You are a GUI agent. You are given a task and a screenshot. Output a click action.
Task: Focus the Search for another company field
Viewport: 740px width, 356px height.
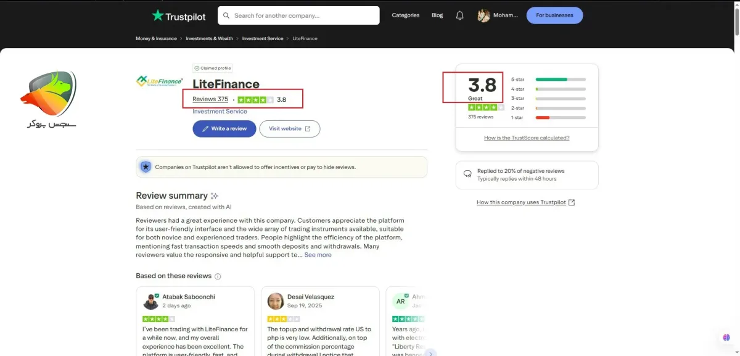pyautogui.click(x=298, y=15)
